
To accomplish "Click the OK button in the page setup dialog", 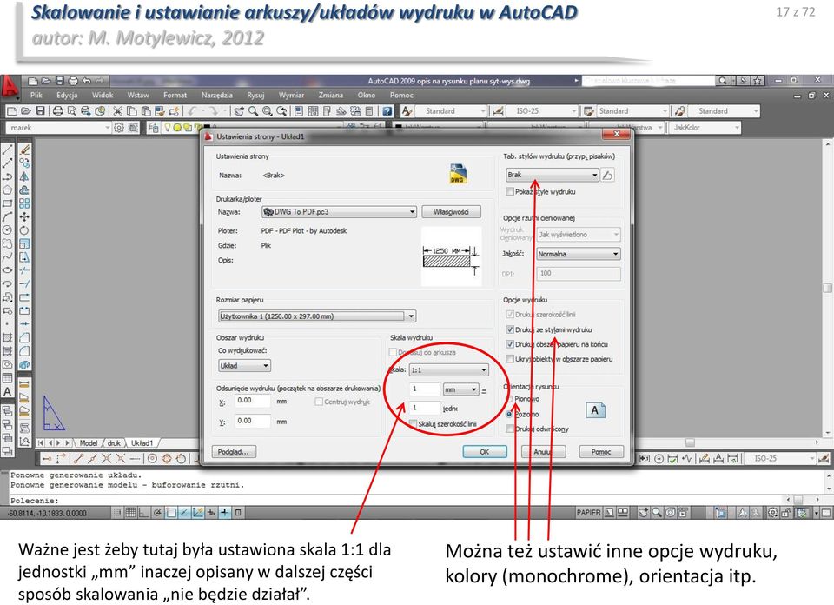I will (x=484, y=452).
